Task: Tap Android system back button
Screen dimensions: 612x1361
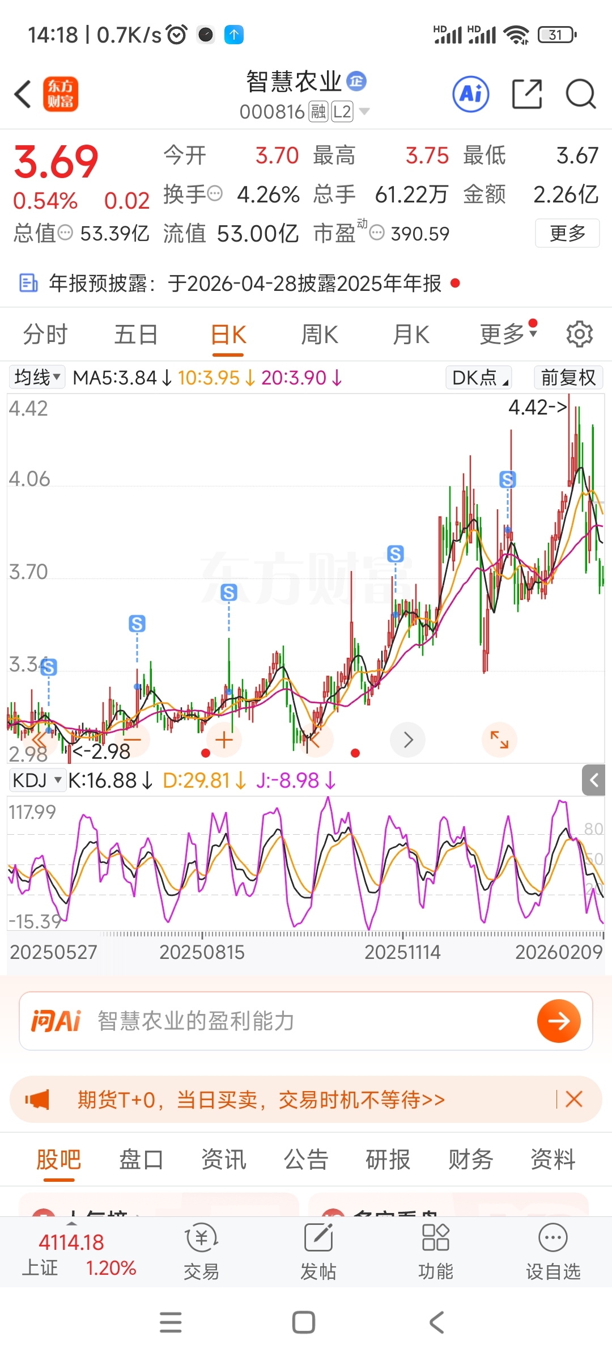Action: [437, 1322]
